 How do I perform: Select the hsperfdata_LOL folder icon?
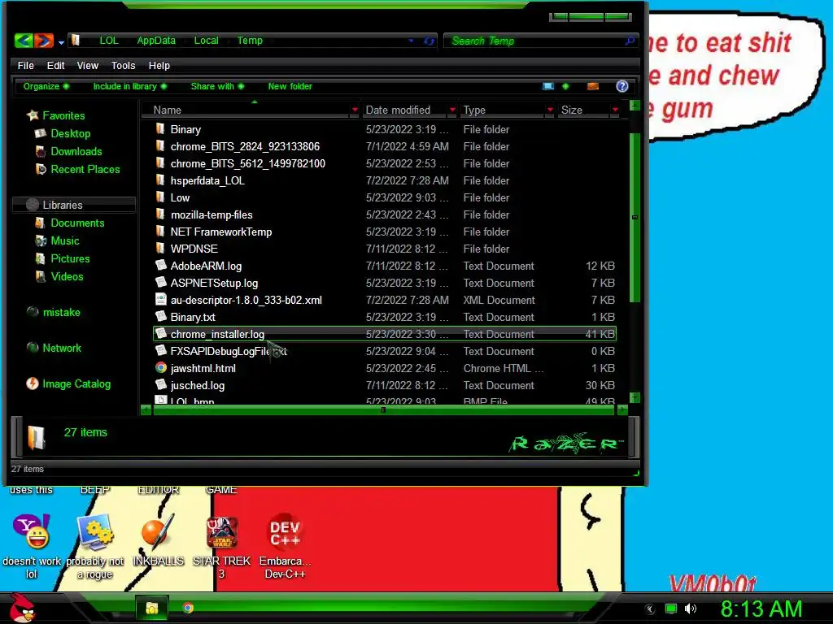160,180
